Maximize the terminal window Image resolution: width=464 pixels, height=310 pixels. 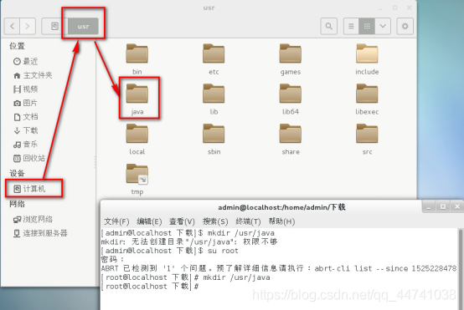(443, 207)
